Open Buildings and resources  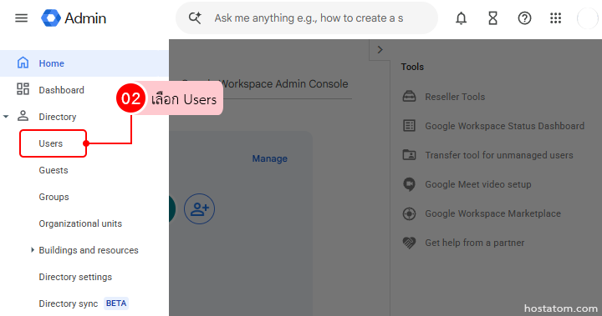(89, 250)
